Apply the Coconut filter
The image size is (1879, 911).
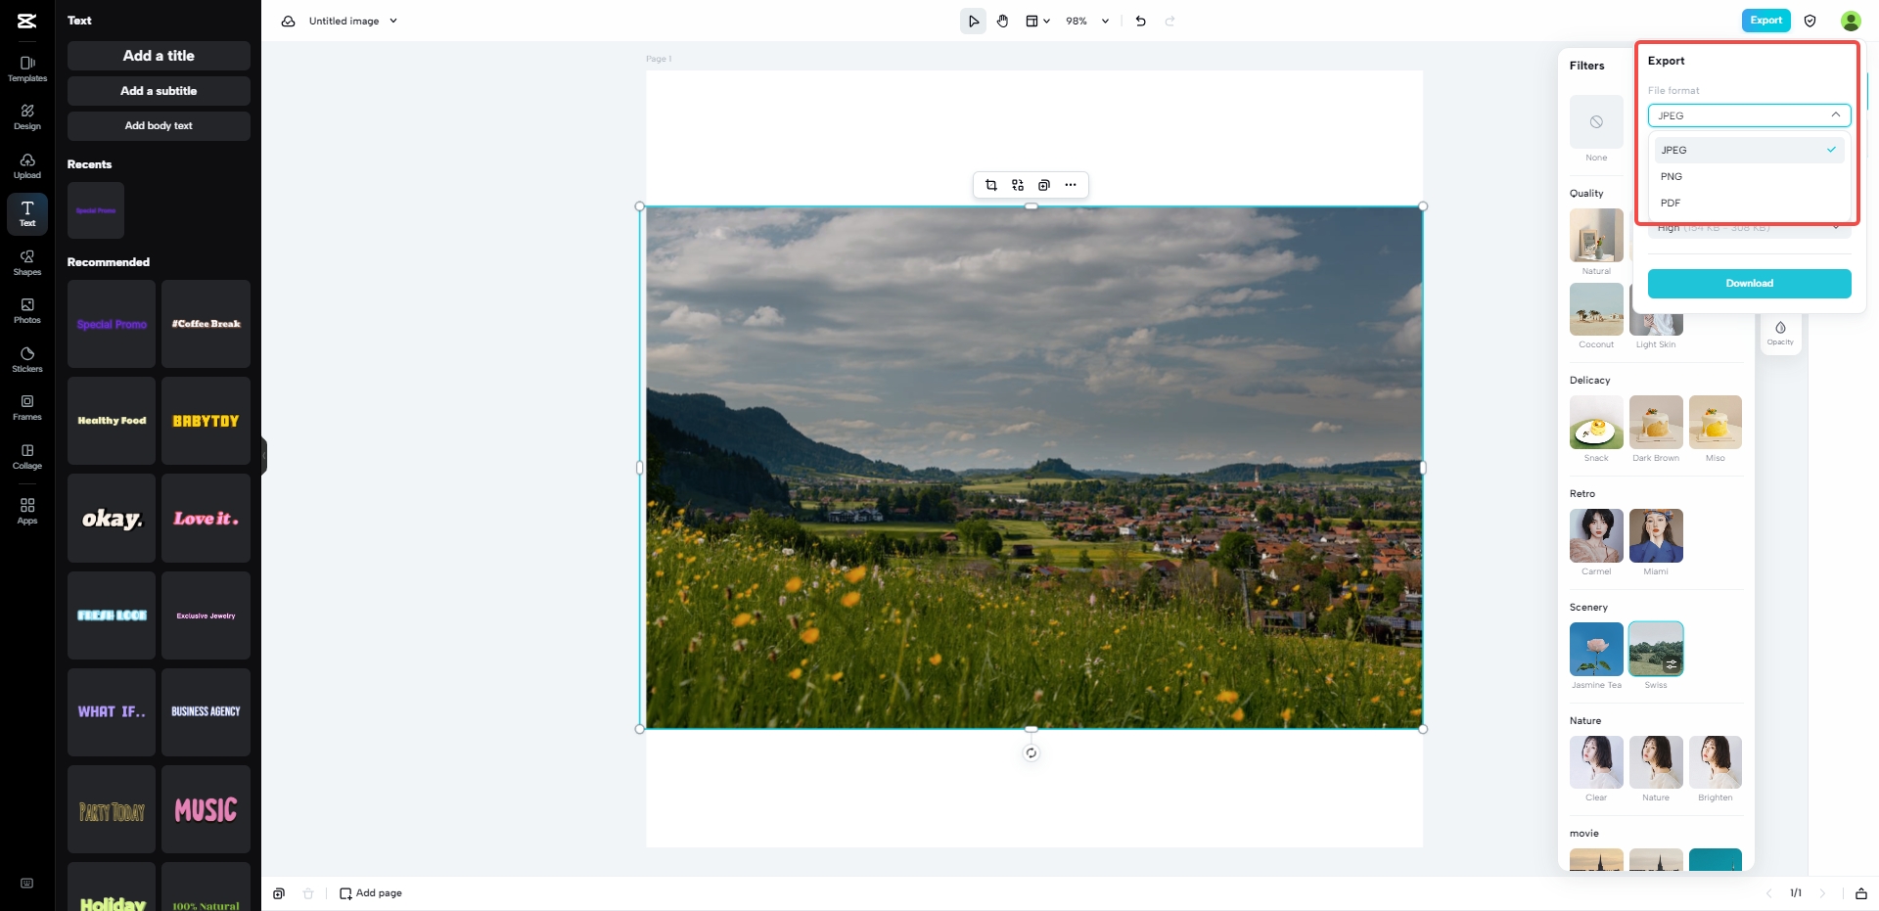coord(1596,309)
